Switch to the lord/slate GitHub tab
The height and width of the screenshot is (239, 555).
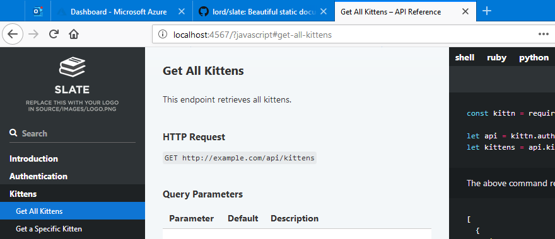coord(264,11)
